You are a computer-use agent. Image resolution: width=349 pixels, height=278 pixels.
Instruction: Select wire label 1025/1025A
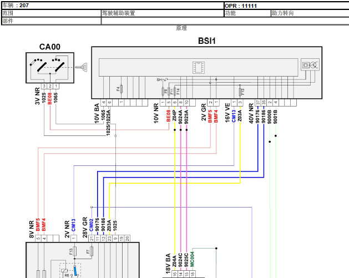tap(108, 123)
